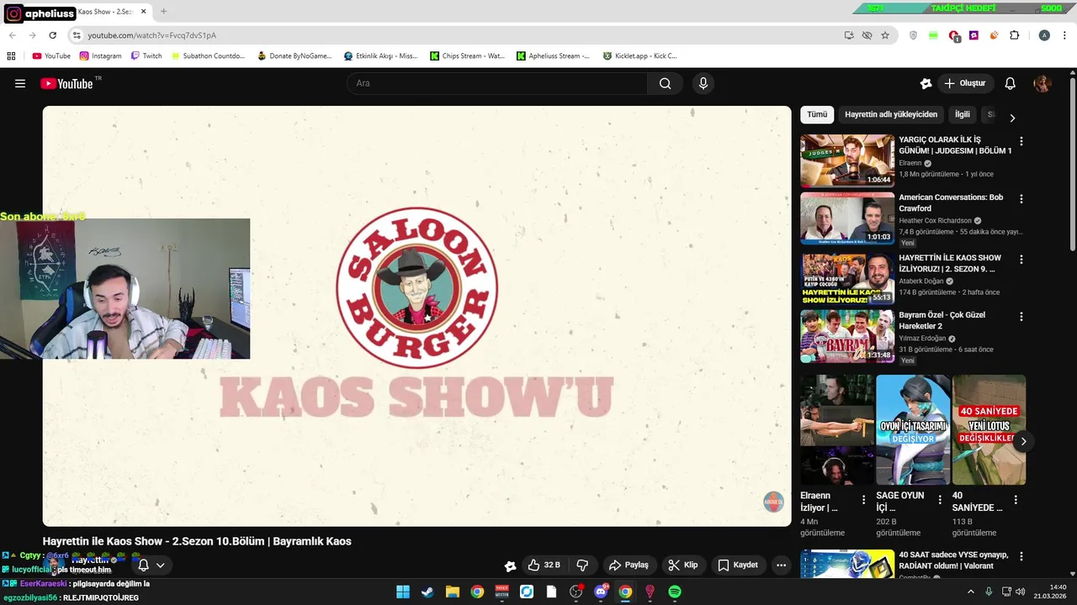Open Spotify from the taskbar
Screen dimensions: 1077x605
click(675, 592)
